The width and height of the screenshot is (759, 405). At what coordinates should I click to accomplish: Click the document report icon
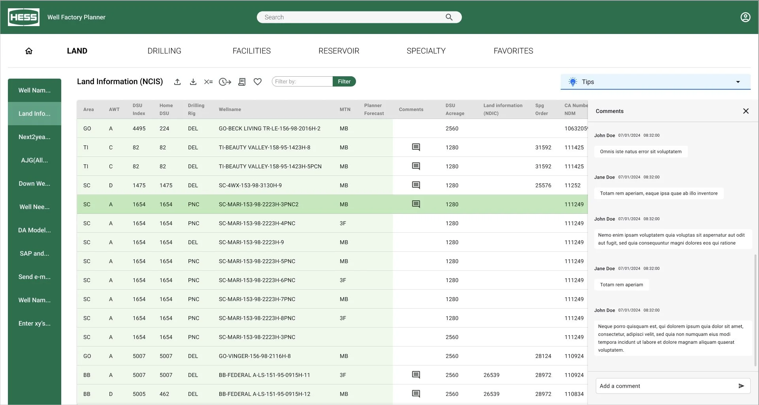(242, 82)
